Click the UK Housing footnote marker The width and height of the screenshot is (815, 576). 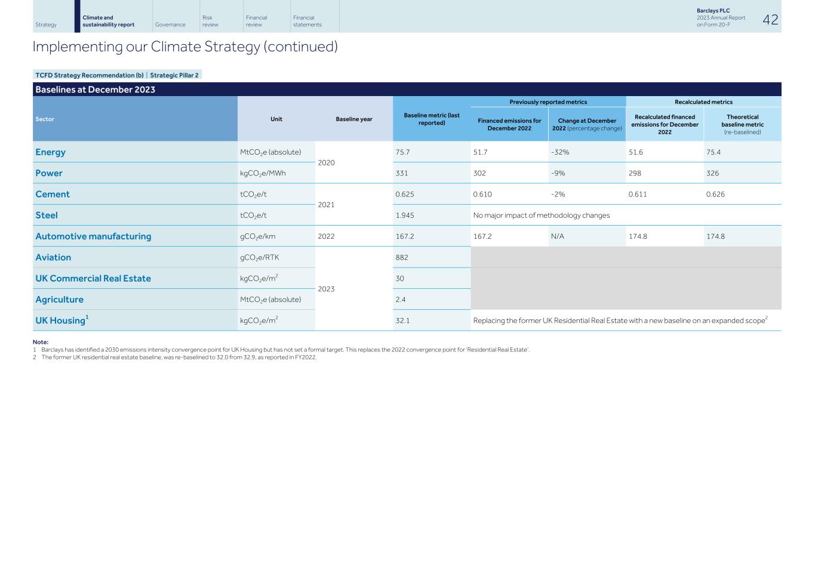88,317
